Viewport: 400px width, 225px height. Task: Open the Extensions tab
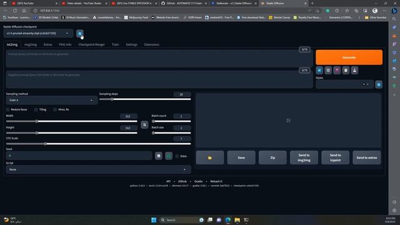[x=151, y=44]
